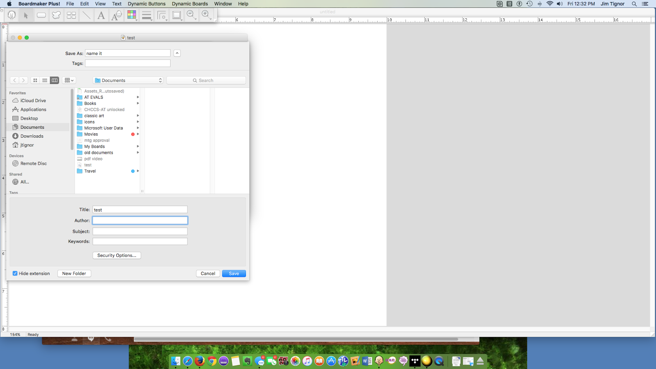
Task: Open the Dynamic Buttons menu
Action: (x=146, y=4)
